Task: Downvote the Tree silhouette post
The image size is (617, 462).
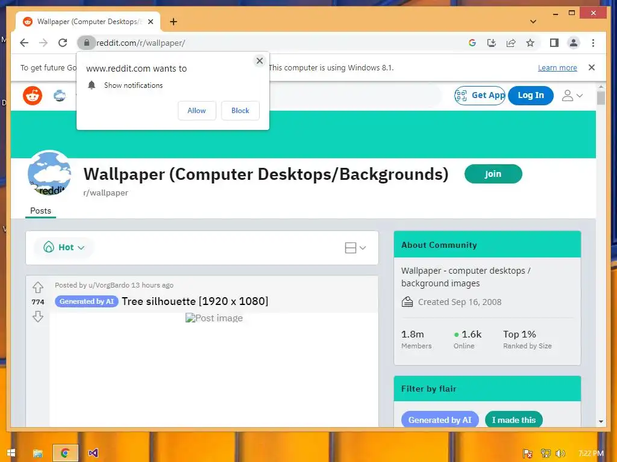Action: point(38,316)
